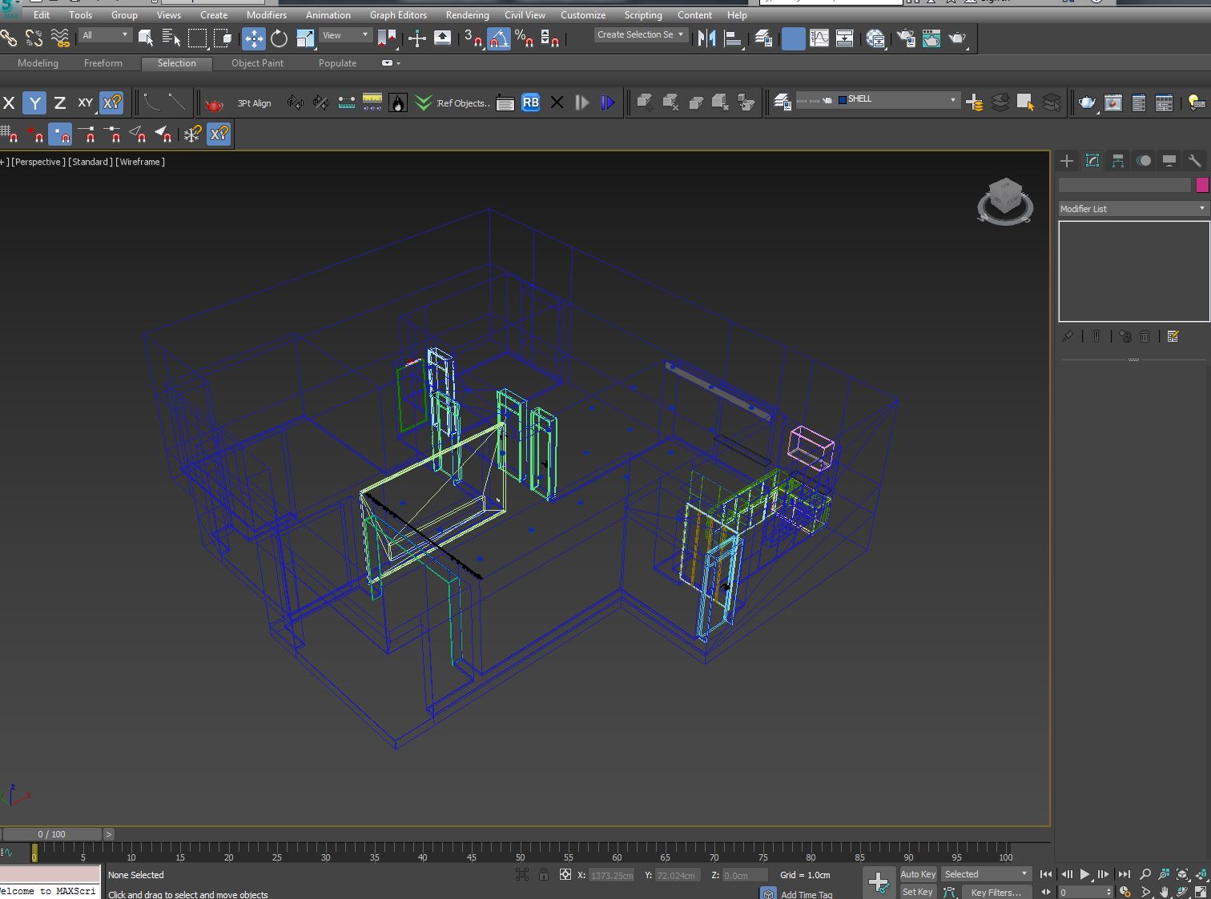Viewport: 1211px width, 899px height.
Task: Click the time slider showing 0 / 100
Action: (x=52, y=834)
